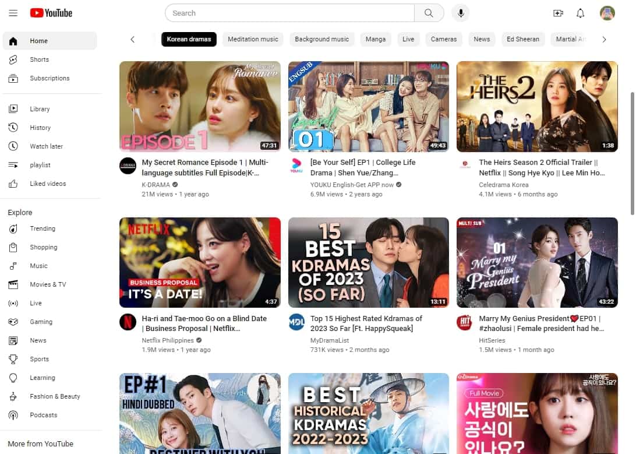This screenshot has width=636, height=454.
Task: Open title The Heirs Season 2 Official Trailer
Action: [x=542, y=168]
